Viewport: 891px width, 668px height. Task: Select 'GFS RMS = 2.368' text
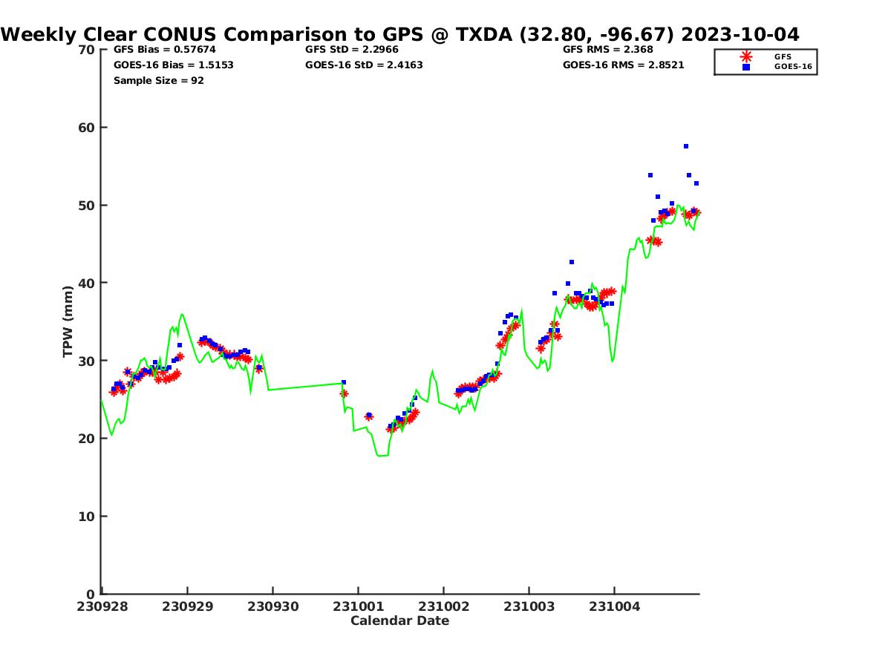click(x=608, y=50)
